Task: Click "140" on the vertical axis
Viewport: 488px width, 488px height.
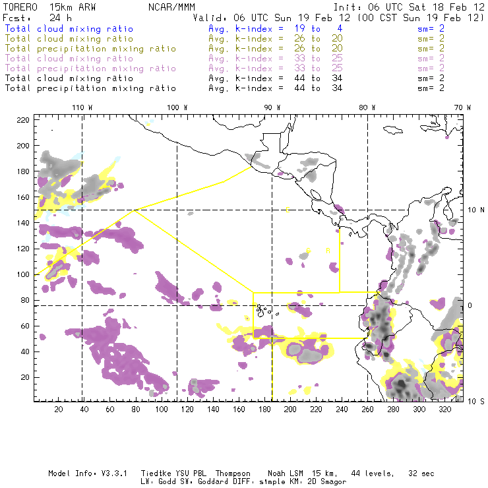Action: click(x=23, y=223)
